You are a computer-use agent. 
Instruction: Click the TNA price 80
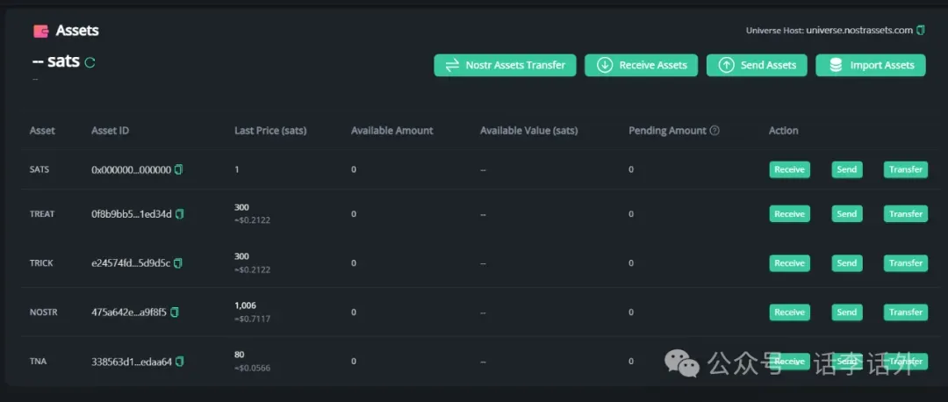pos(240,355)
